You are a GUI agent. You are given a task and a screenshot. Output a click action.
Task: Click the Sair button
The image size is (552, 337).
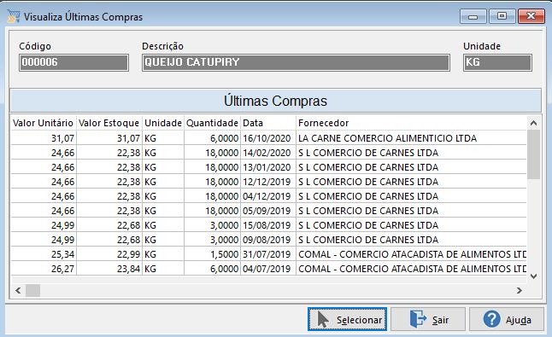point(428,319)
